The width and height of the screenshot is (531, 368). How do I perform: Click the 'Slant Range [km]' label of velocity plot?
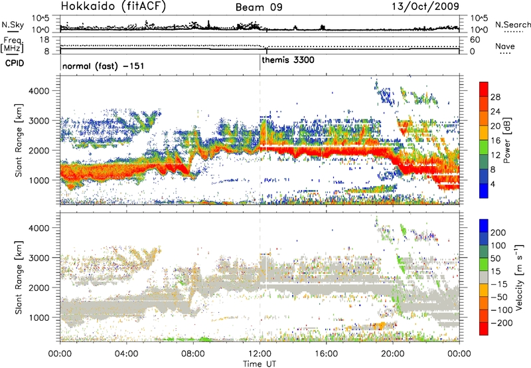click(19, 278)
